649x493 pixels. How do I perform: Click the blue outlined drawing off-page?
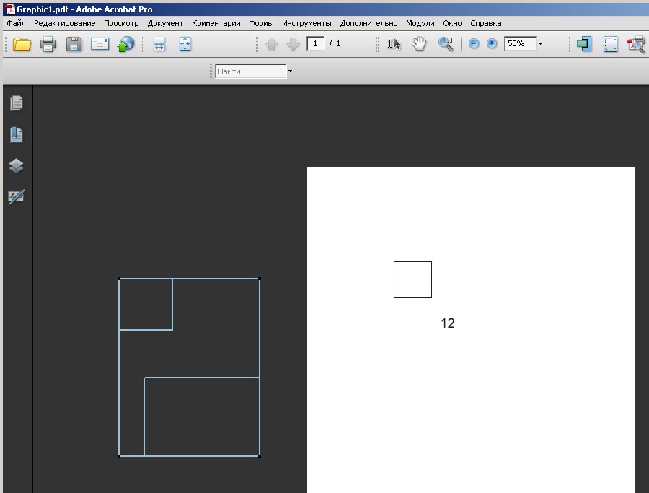pyautogui.click(x=189, y=367)
